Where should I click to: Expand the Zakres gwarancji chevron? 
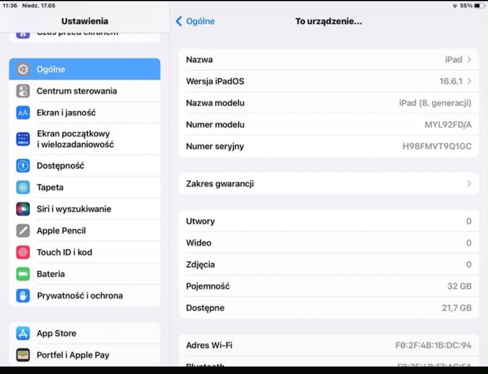point(469,184)
